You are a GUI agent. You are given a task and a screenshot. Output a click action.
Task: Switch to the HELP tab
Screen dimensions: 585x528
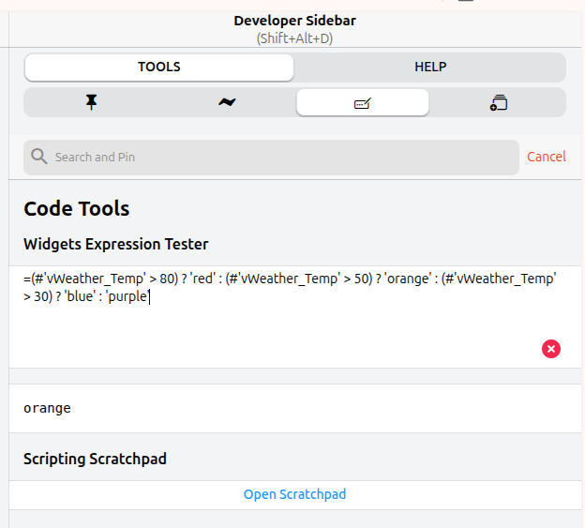click(x=430, y=68)
